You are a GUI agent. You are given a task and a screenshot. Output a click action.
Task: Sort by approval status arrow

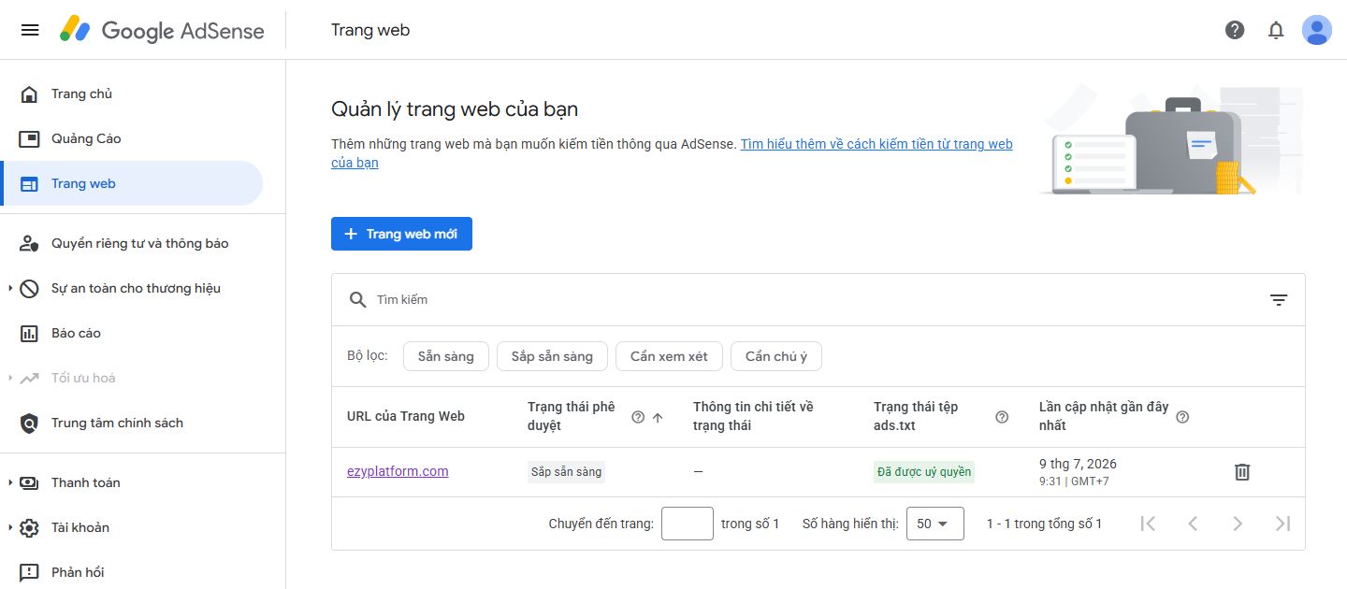(x=658, y=417)
